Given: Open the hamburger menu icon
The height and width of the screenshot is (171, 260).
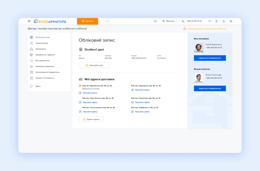Looking at the screenshot, I should 29,21.
